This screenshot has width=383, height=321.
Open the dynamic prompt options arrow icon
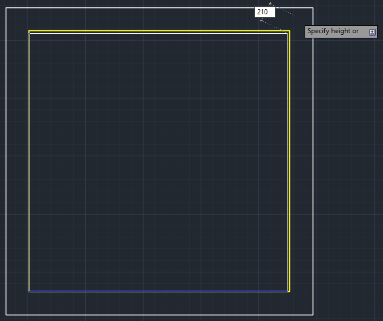point(372,32)
